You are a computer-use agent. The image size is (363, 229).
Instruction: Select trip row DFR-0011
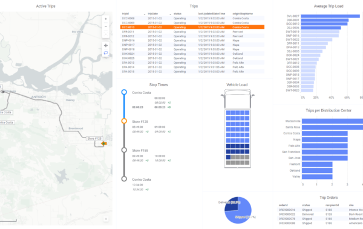[x=192, y=32]
